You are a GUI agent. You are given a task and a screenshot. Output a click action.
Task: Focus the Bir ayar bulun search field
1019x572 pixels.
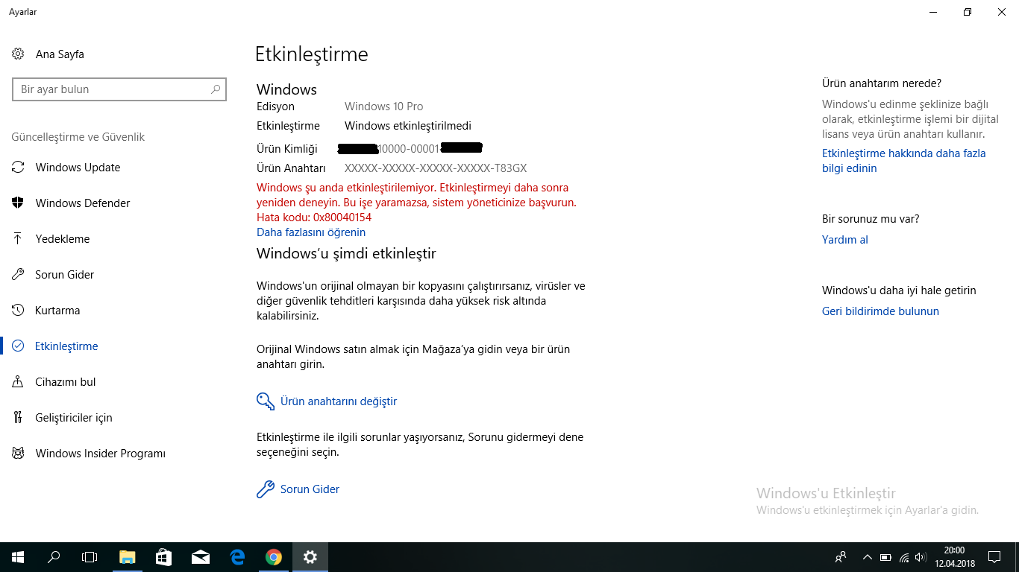(119, 89)
